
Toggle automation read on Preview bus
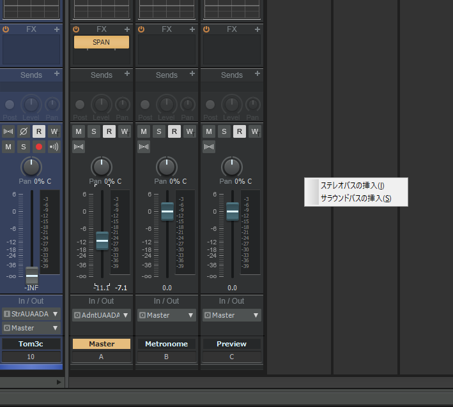pos(240,131)
